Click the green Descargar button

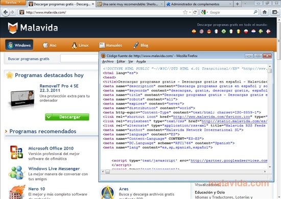67,117
